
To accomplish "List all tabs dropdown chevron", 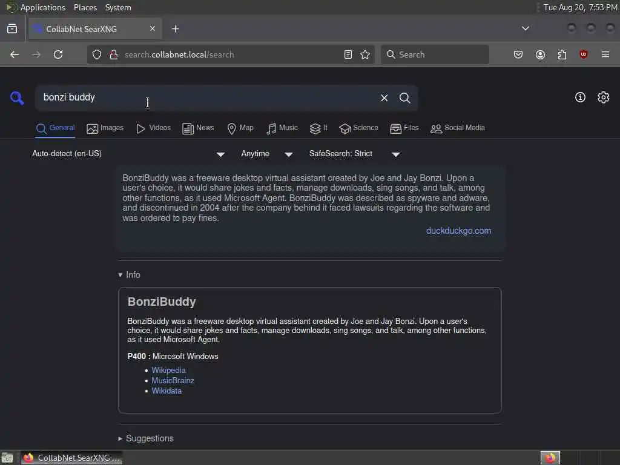I will pos(526,28).
